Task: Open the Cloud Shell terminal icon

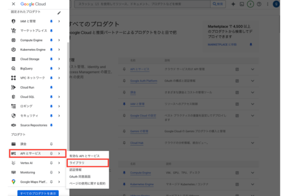Action: click(x=242, y=4)
